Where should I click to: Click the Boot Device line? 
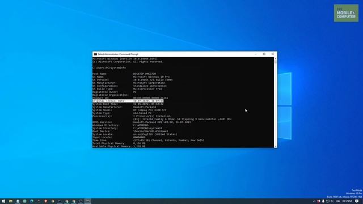[130, 131]
